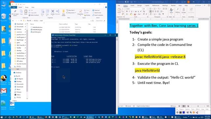Image resolution: width=211 pixels, height=119 pixels.
Task: Click Numbering list icon in Word
Action: tap(155, 9)
